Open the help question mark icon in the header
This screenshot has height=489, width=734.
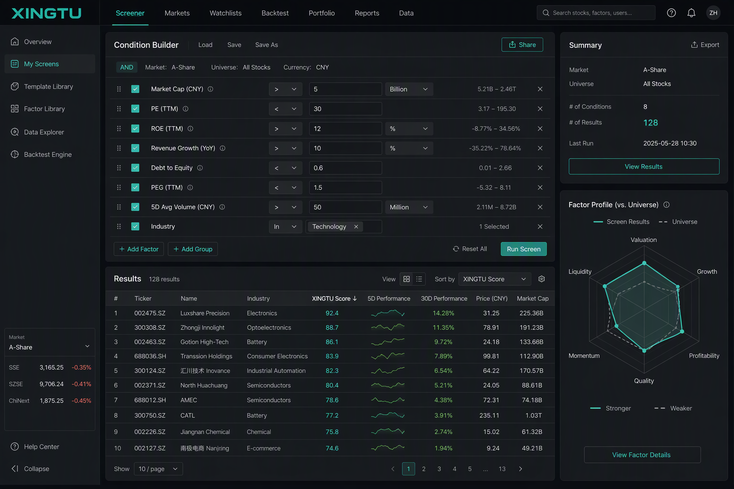tap(671, 13)
